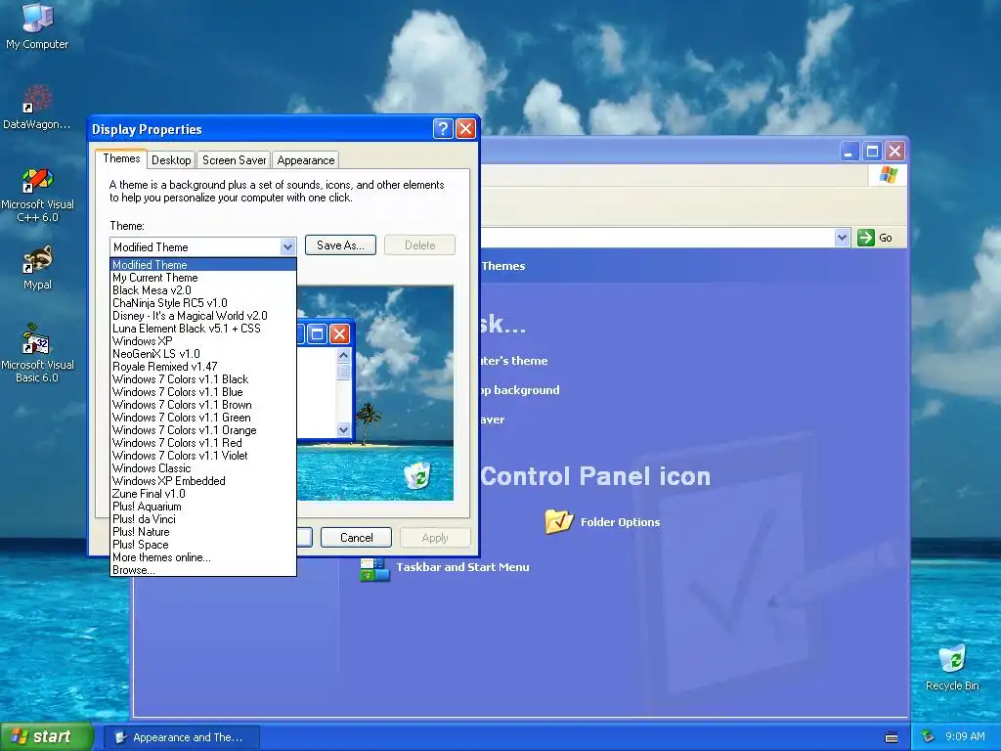Click the Folder Options icon

tap(558, 521)
